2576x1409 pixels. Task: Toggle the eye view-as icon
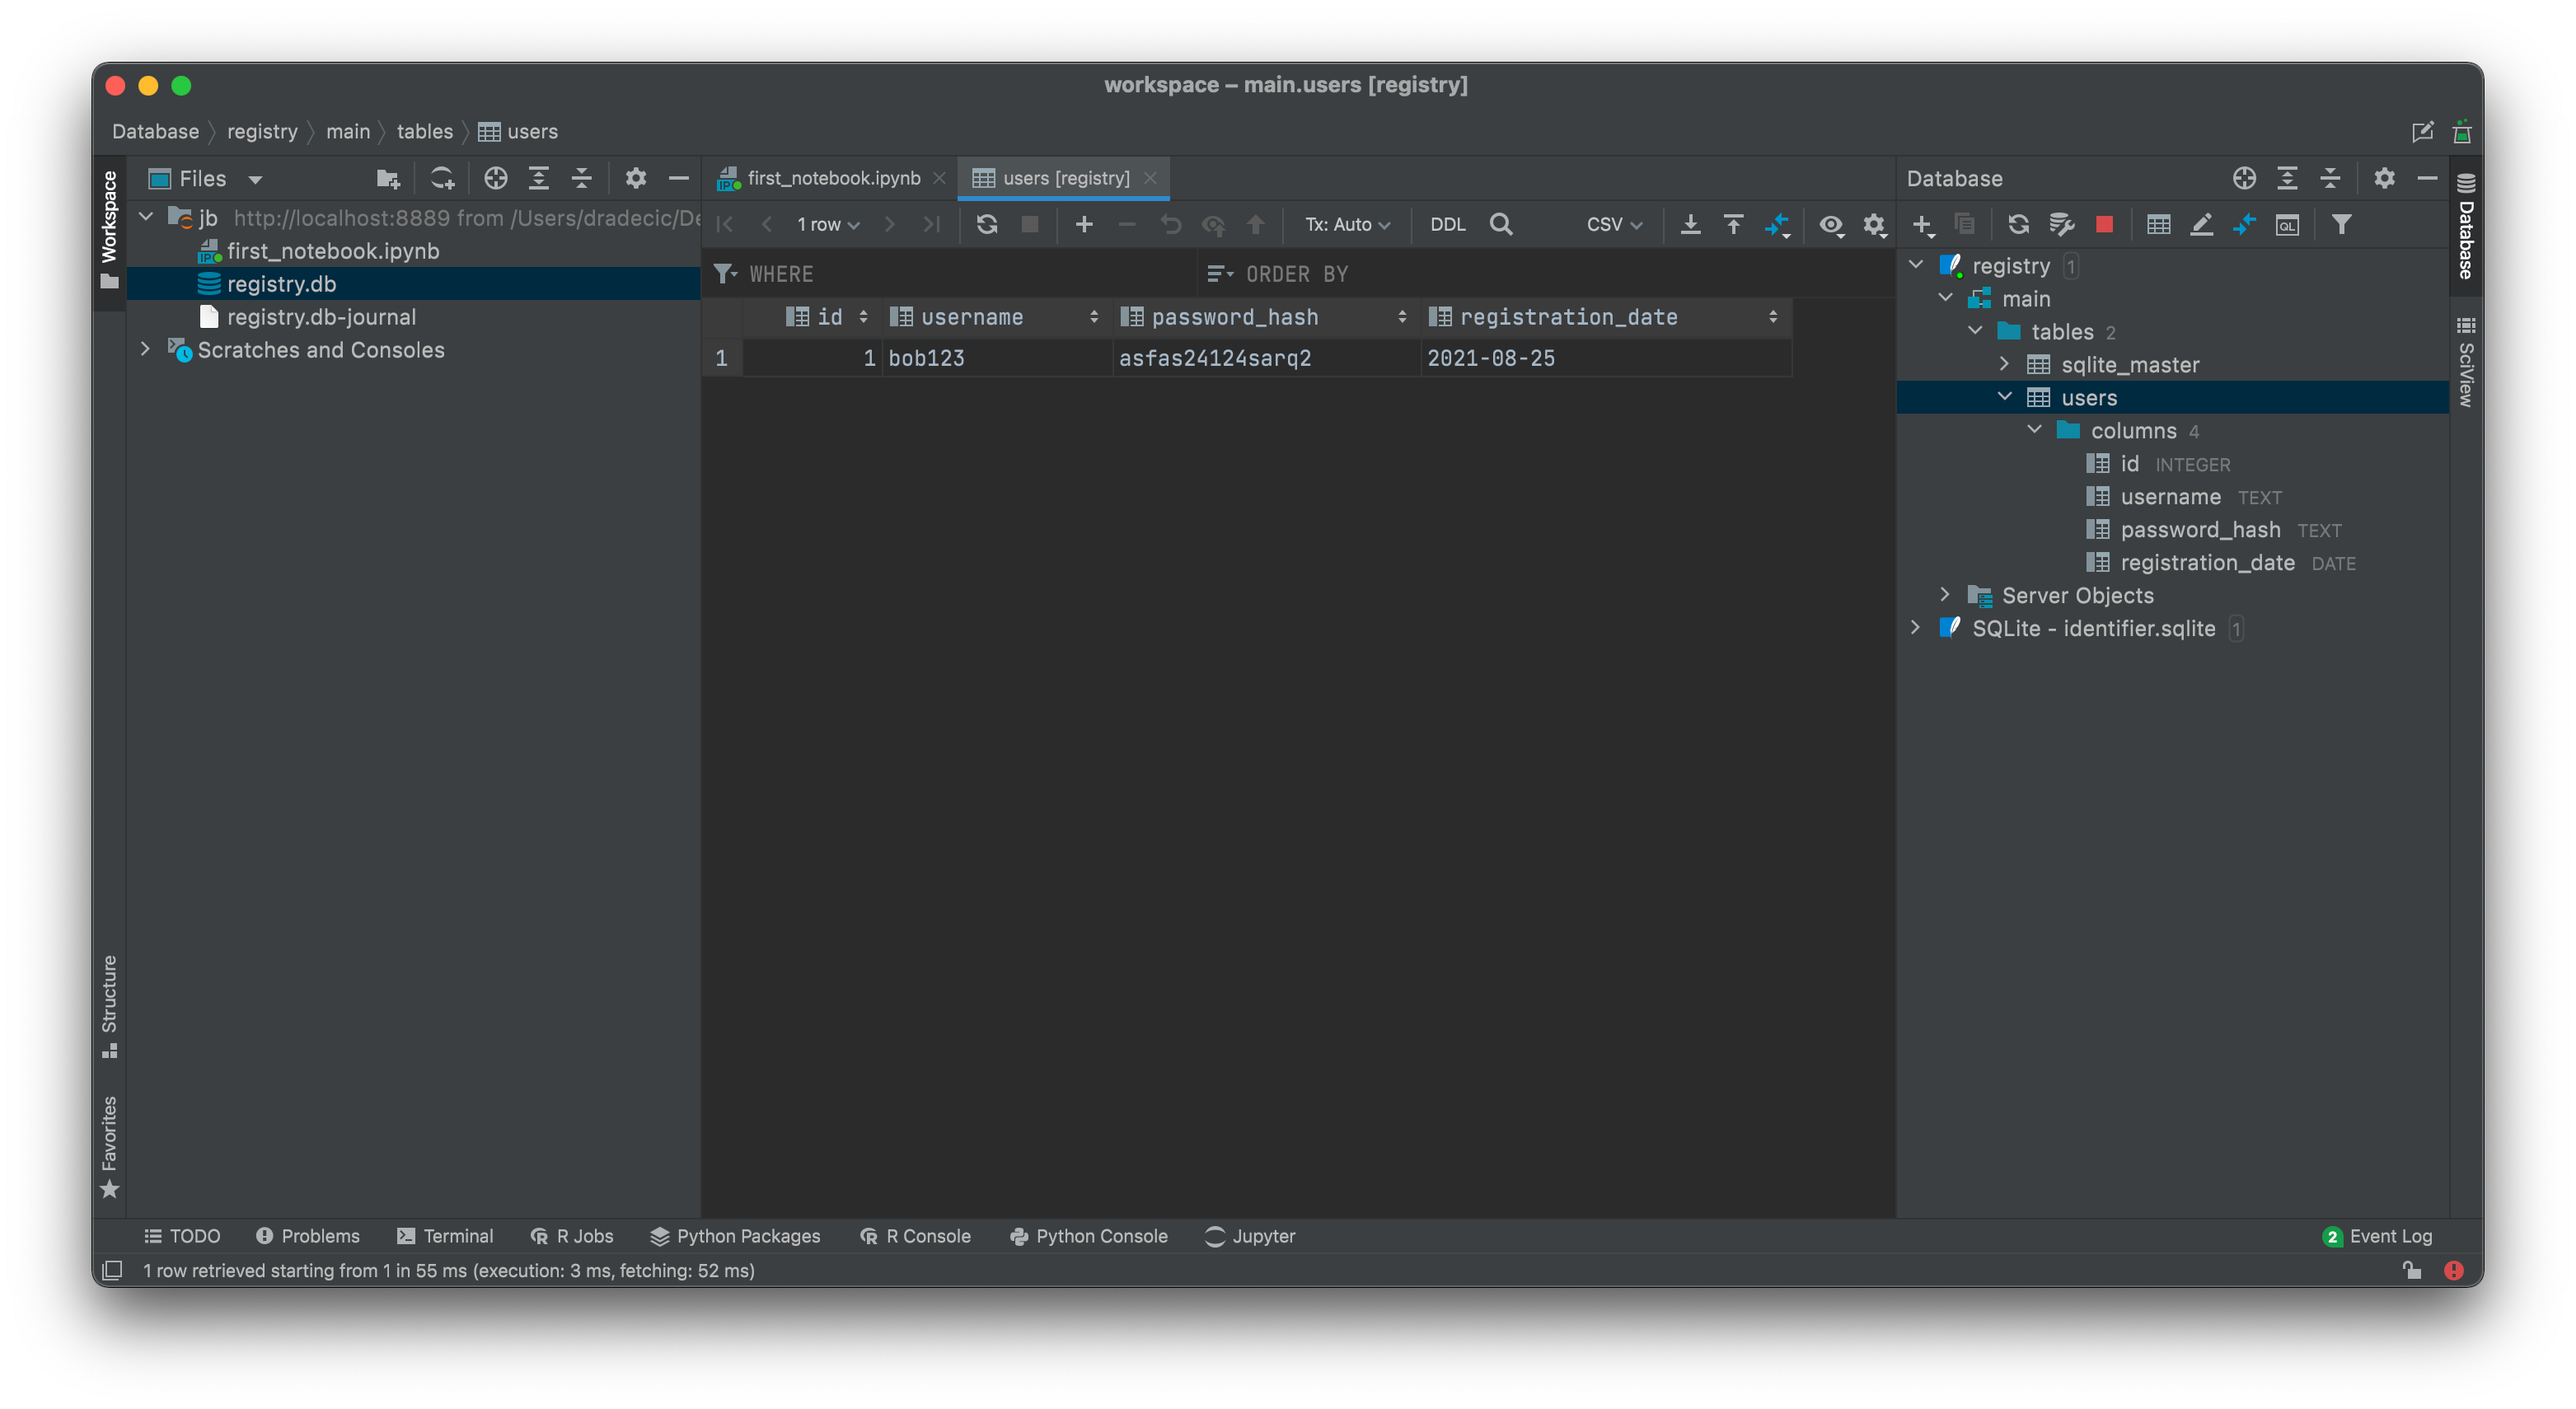[1830, 224]
